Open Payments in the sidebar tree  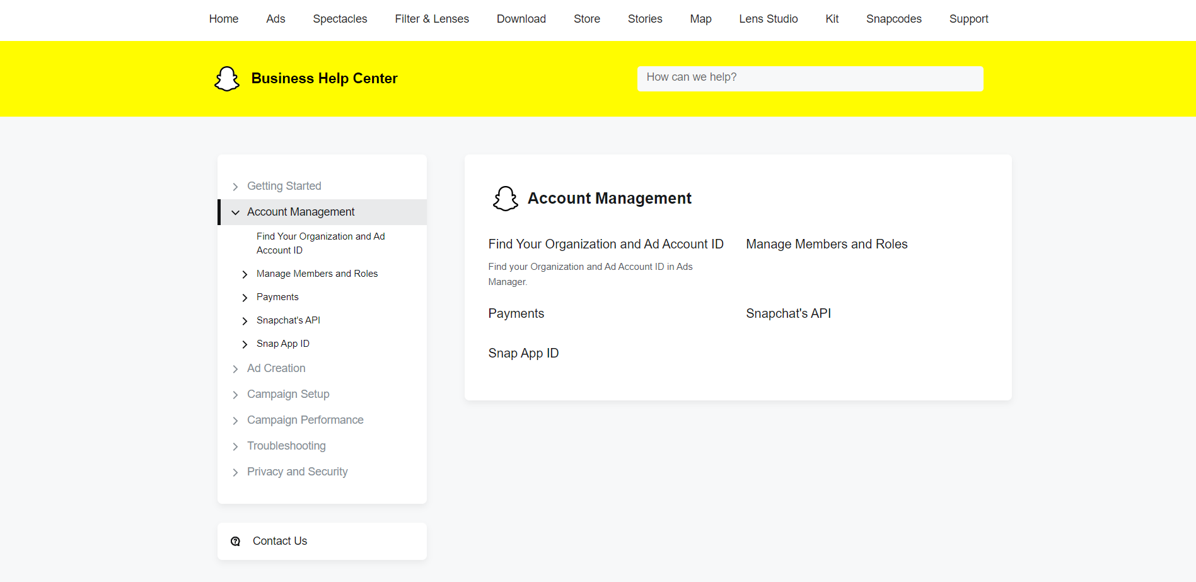tap(277, 297)
